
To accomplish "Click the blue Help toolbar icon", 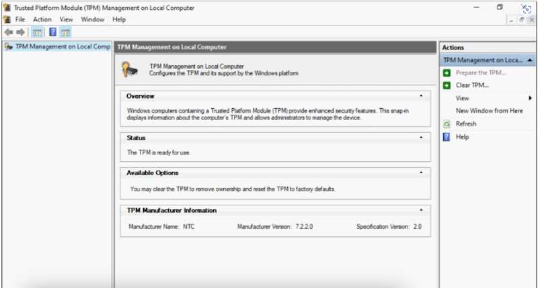I will (x=52, y=32).
